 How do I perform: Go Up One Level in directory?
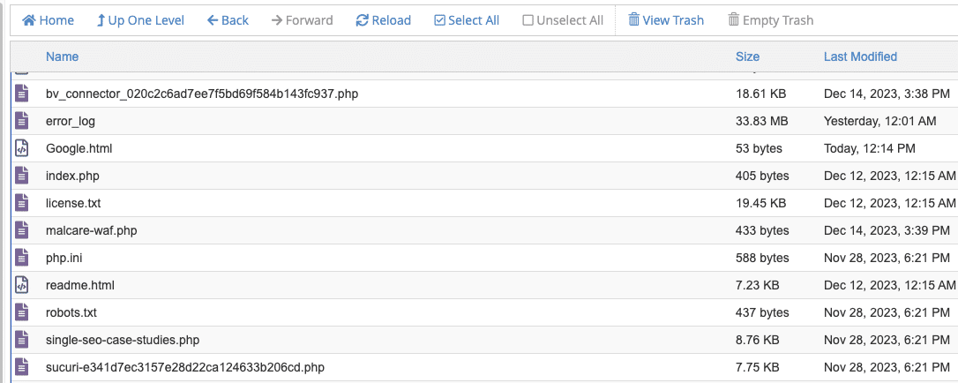139,20
